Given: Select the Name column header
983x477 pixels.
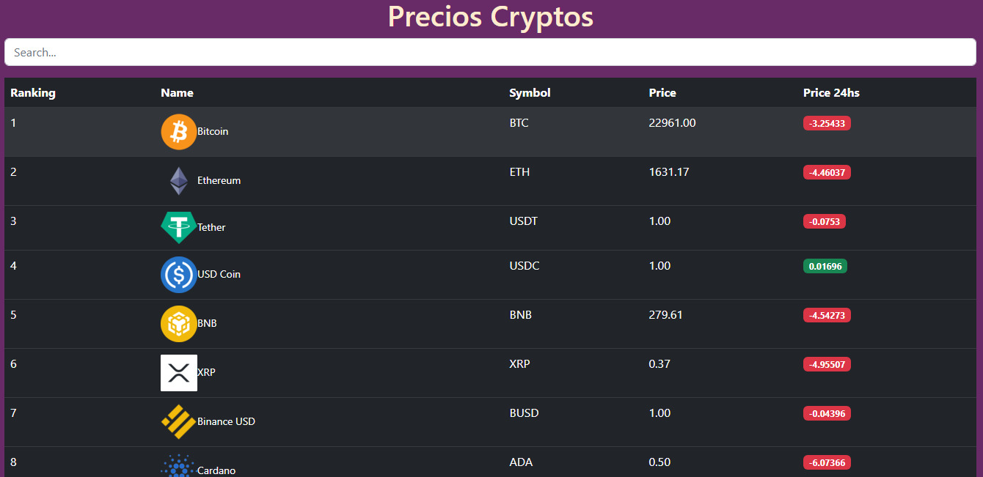Looking at the screenshot, I should [x=177, y=92].
